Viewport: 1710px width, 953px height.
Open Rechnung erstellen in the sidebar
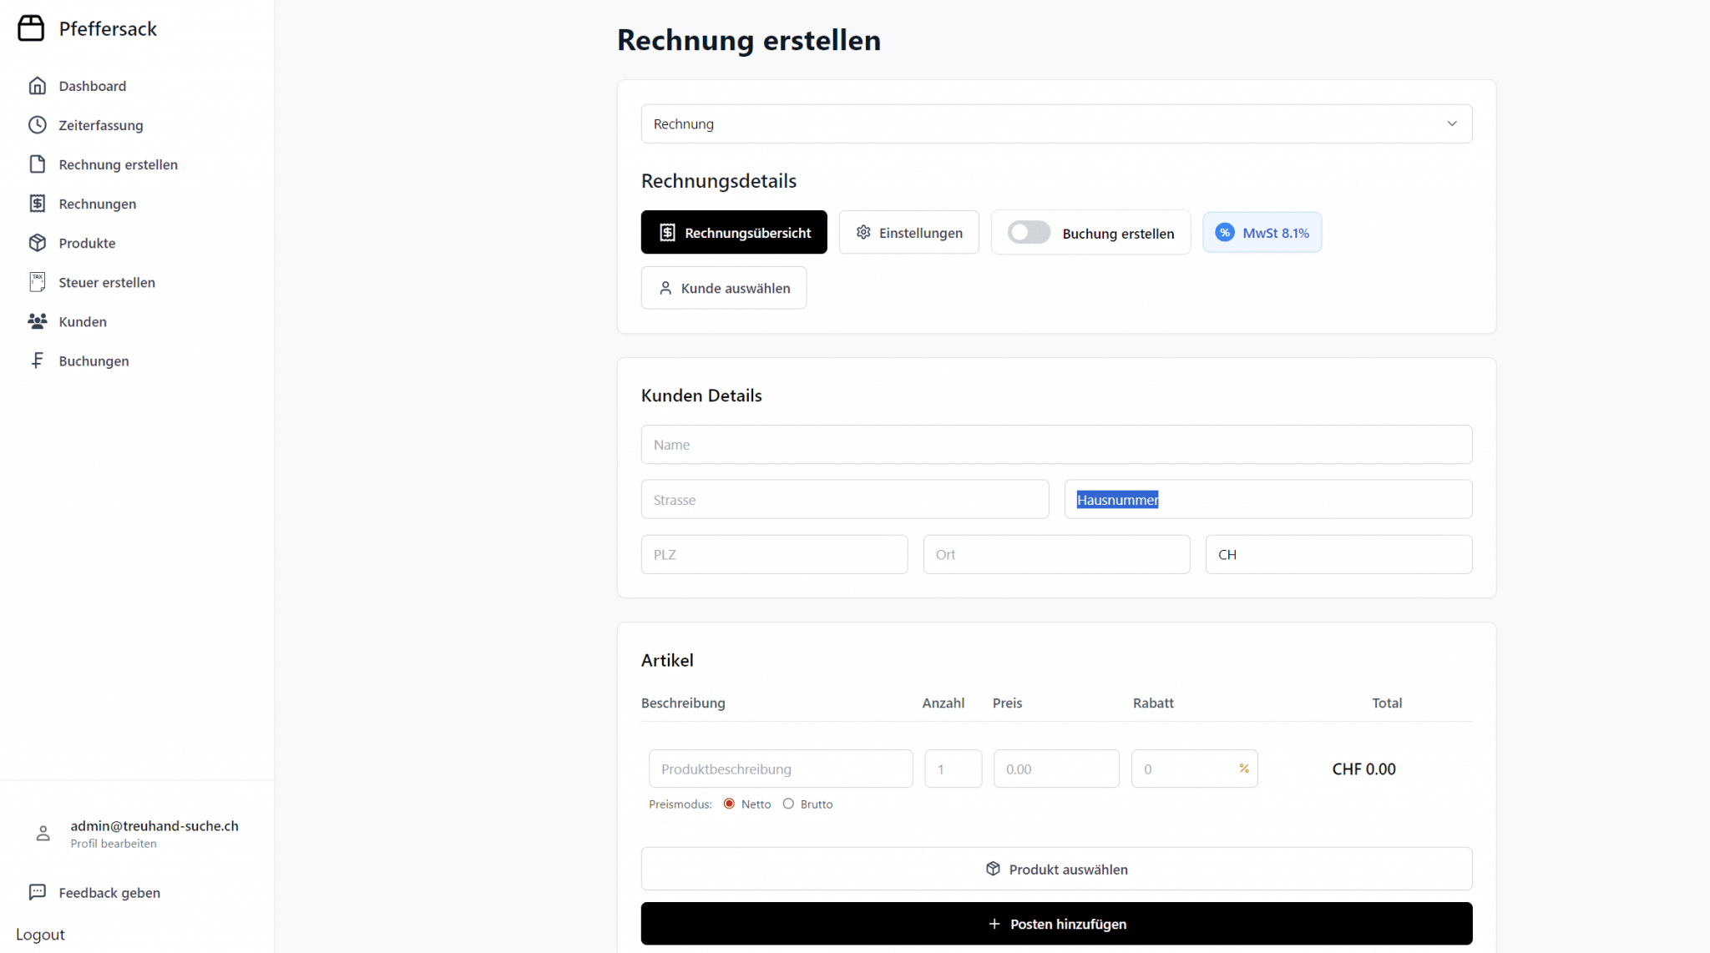pyautogui.click(x=118, y=164)
